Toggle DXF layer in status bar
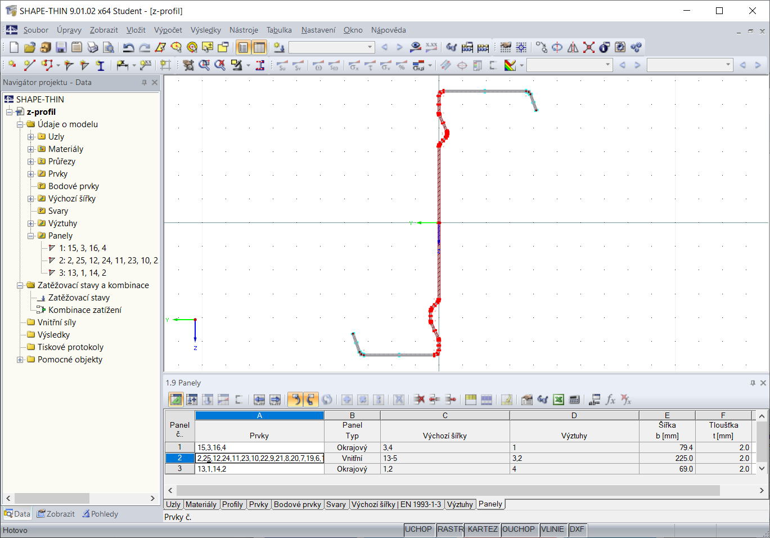The width and height of the screenshot is (770, 538). point(577,530)
